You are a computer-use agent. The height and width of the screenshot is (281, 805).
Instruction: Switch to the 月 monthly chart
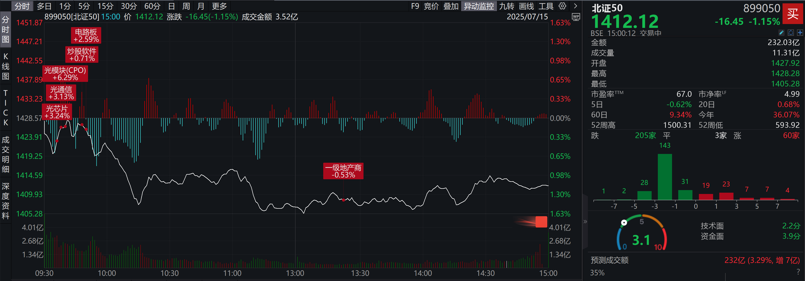coord(201,6)
